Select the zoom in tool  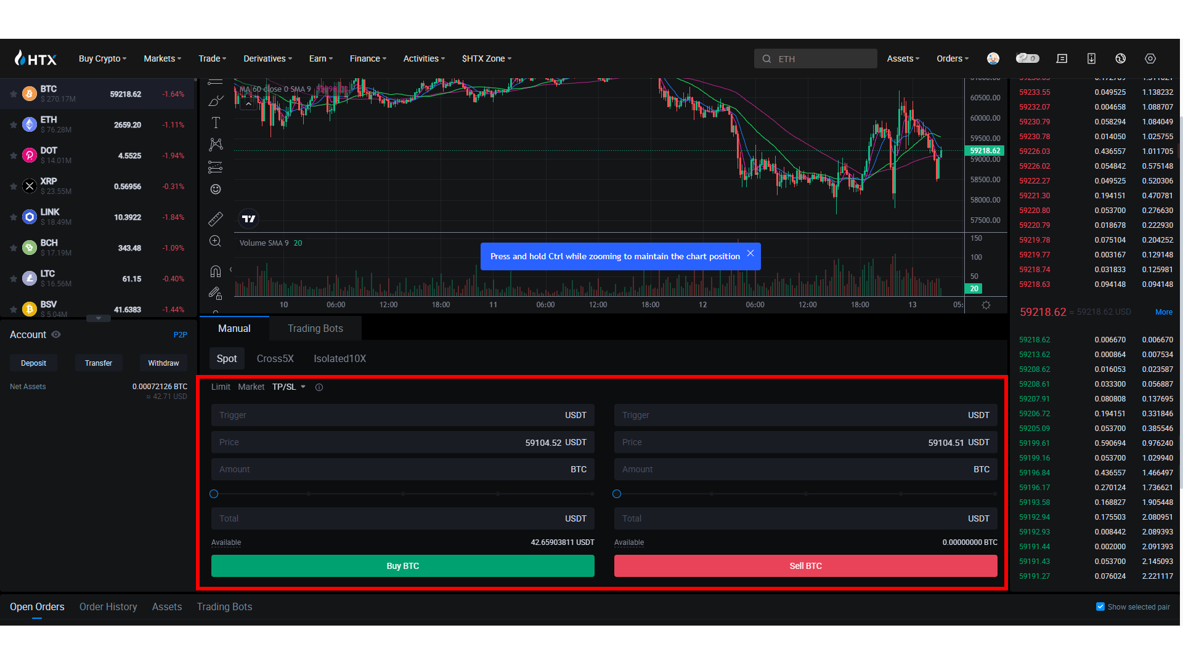point(216,241)
